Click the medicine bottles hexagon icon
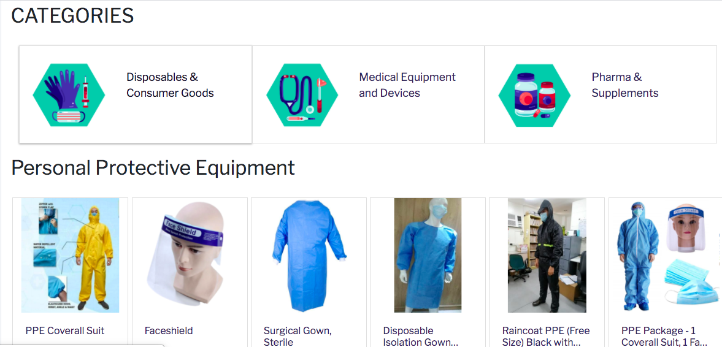This screenshot has width=722, height=347. (534, 95)
